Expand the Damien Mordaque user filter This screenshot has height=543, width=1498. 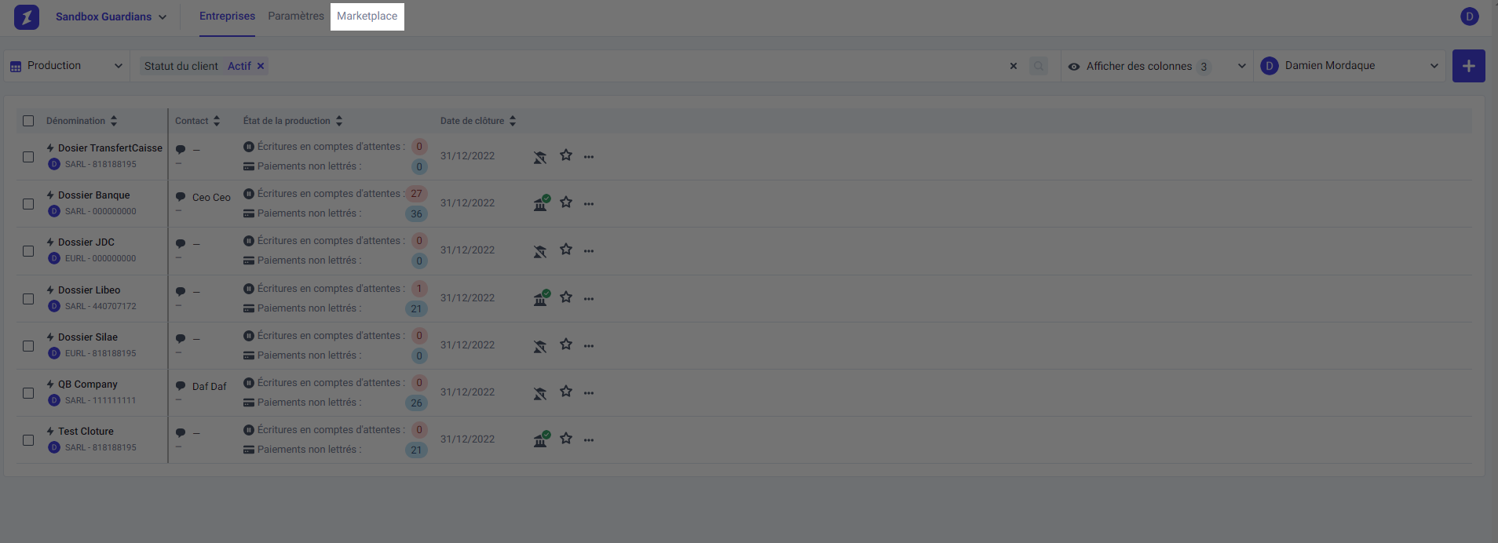point(1350,66)
